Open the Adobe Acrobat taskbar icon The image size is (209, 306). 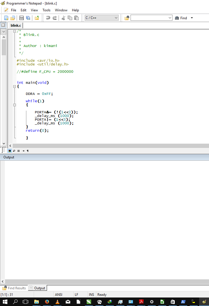click(x=141, y=302)
